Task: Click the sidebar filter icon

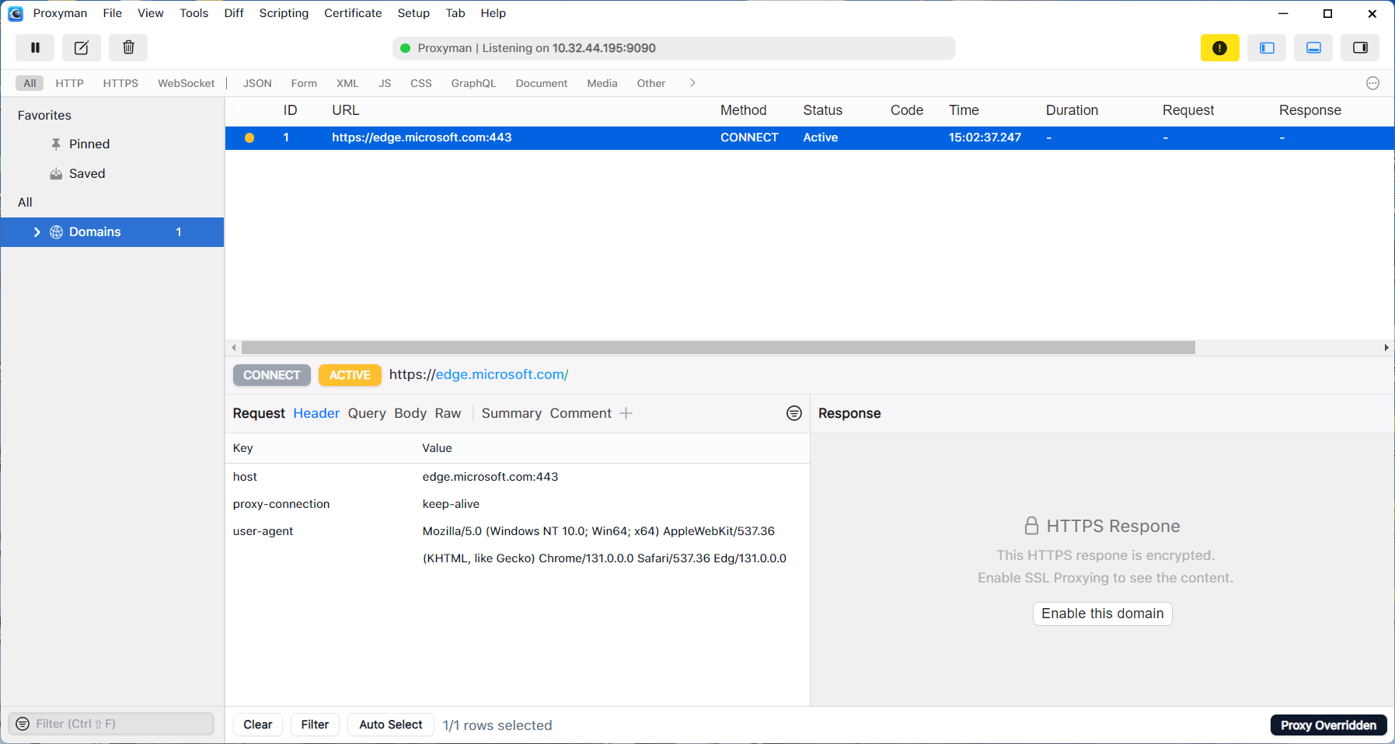Action: click(23, 724)
